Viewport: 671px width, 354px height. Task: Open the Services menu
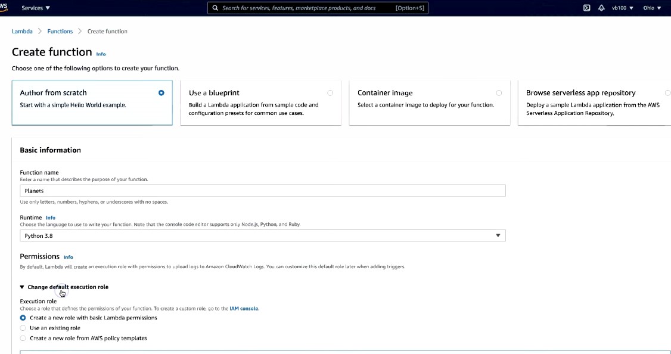[36, 8]
